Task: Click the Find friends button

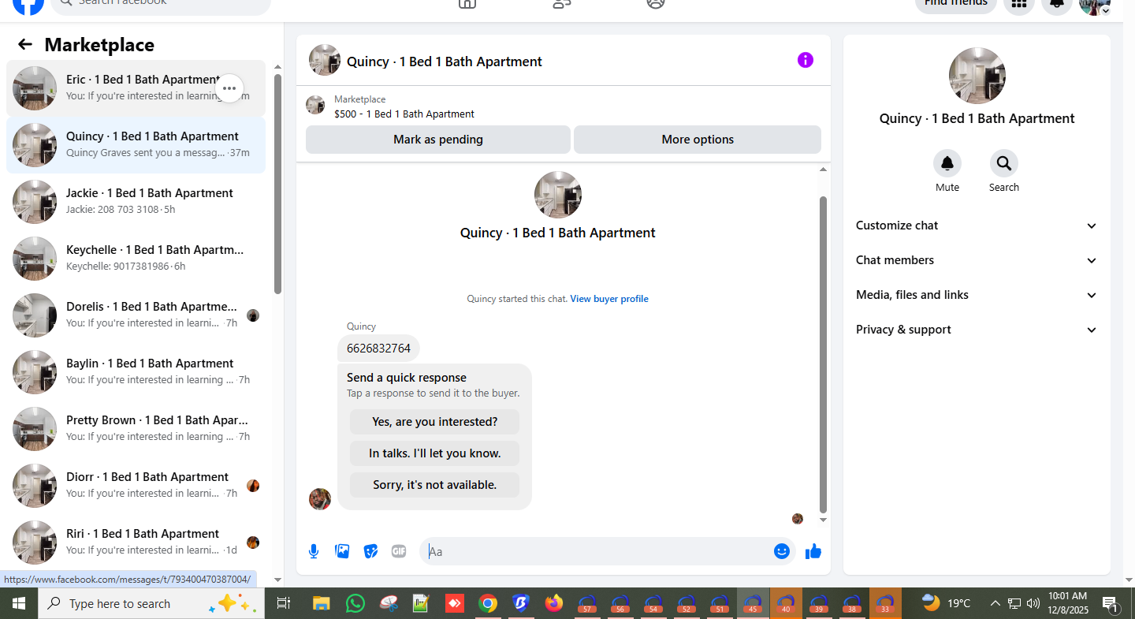Action: (x=956, y=4)
